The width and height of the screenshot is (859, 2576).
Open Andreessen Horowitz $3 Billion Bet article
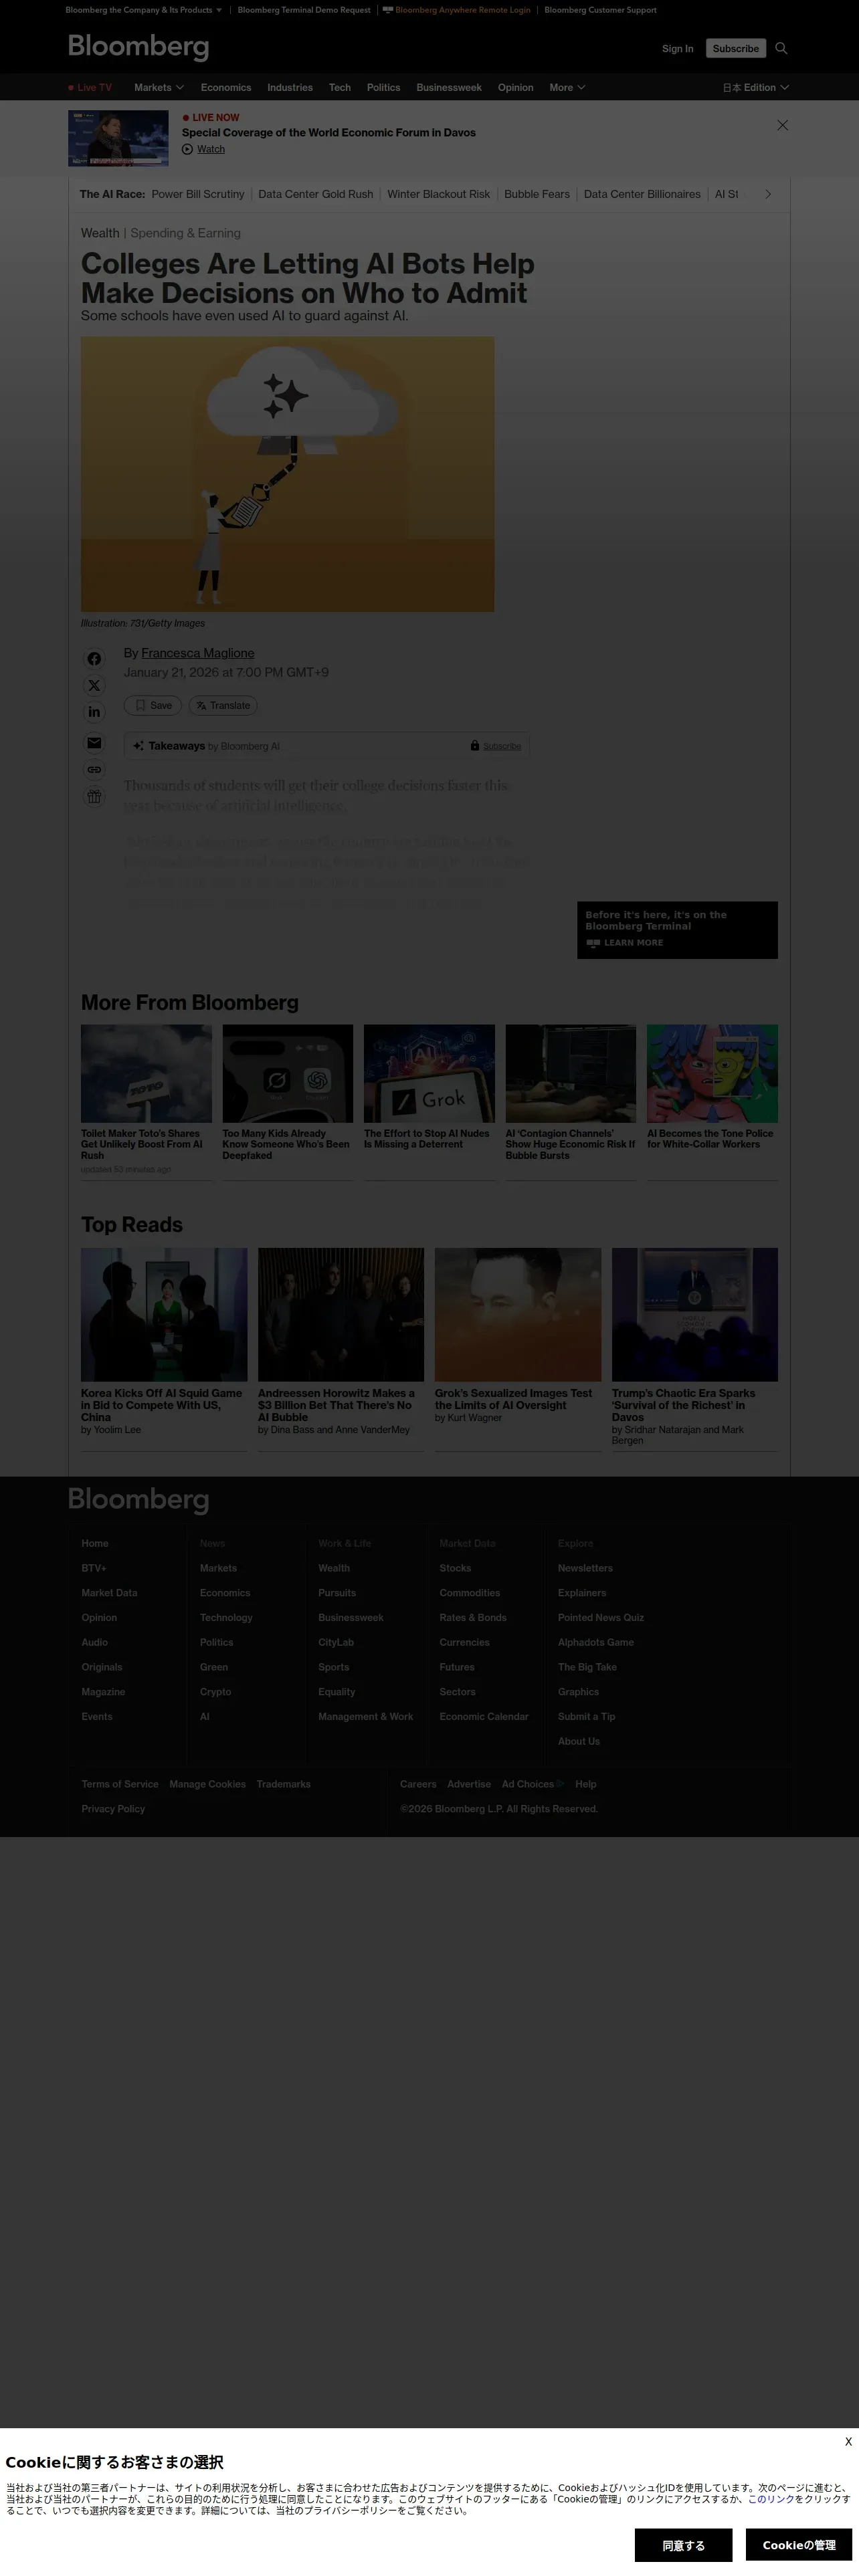[x=336, y=1405]
